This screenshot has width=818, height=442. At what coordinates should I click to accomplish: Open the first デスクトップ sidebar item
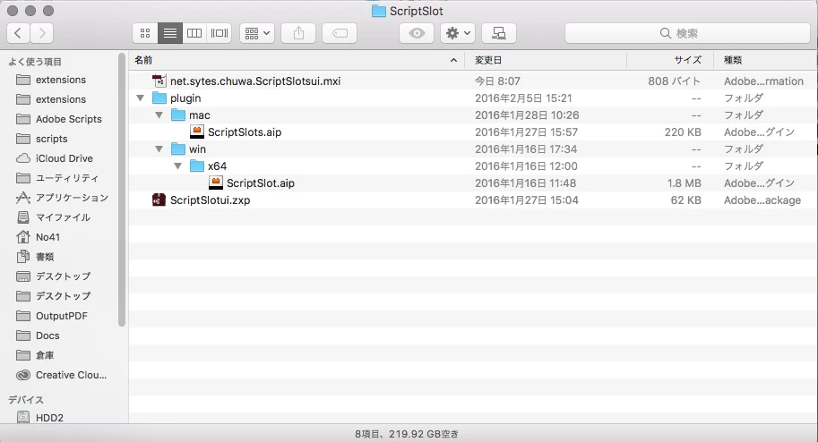[63, 276]
